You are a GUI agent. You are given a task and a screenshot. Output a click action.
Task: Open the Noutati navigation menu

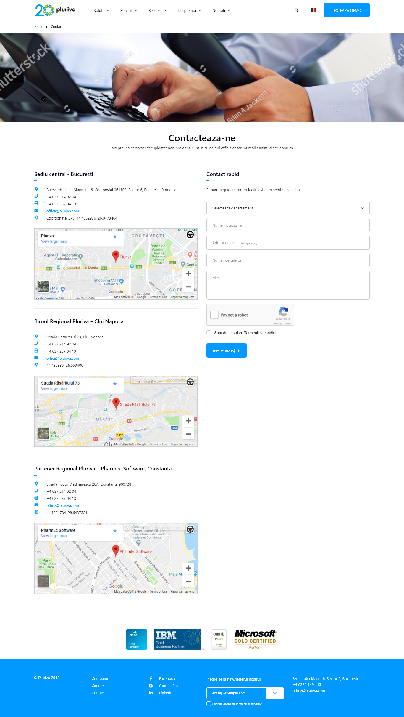coord(221,10)
